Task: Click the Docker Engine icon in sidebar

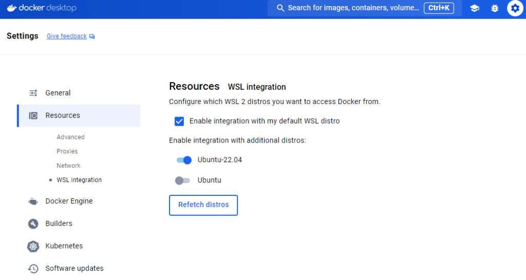Action: pos(33,202)
